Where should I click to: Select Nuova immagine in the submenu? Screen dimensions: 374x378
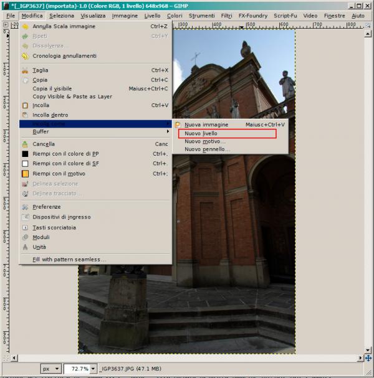click(231, 125)
